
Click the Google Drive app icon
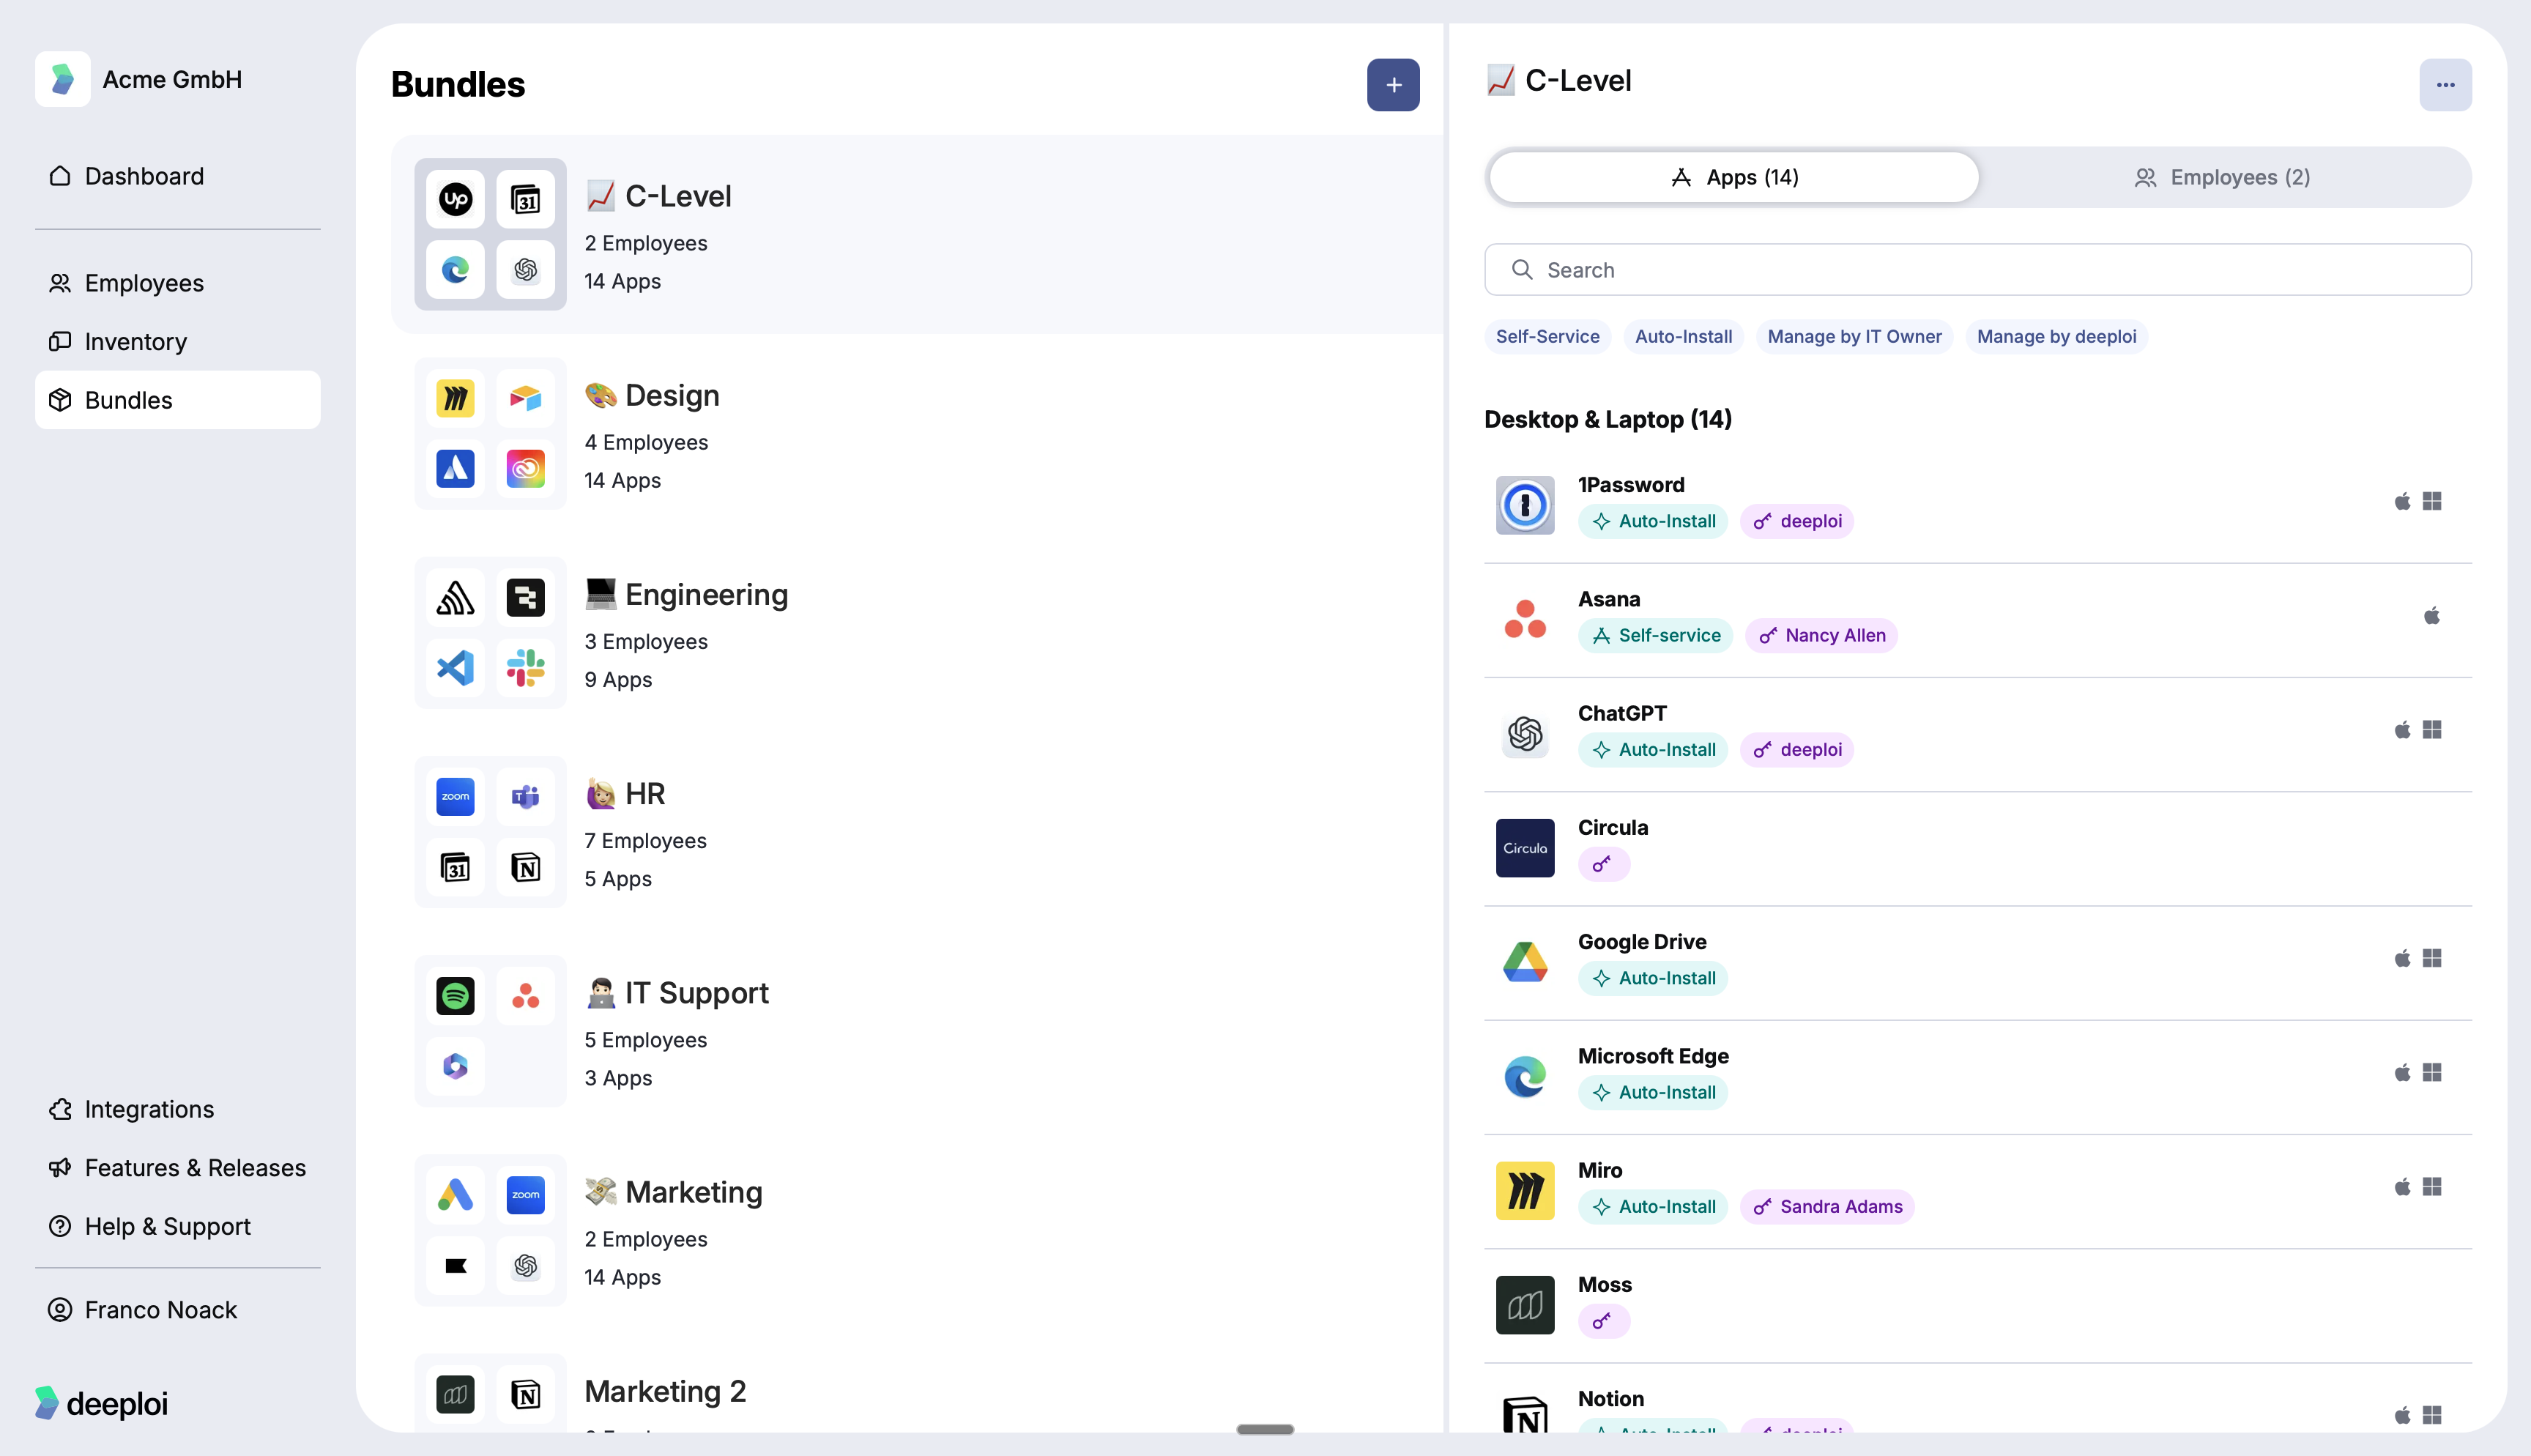(1525, 962)
